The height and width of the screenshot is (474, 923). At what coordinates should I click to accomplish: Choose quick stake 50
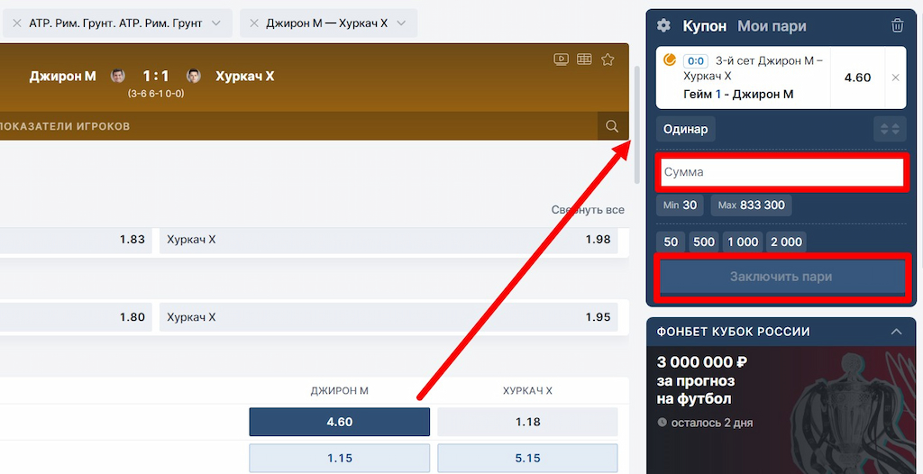coord(671,242)
